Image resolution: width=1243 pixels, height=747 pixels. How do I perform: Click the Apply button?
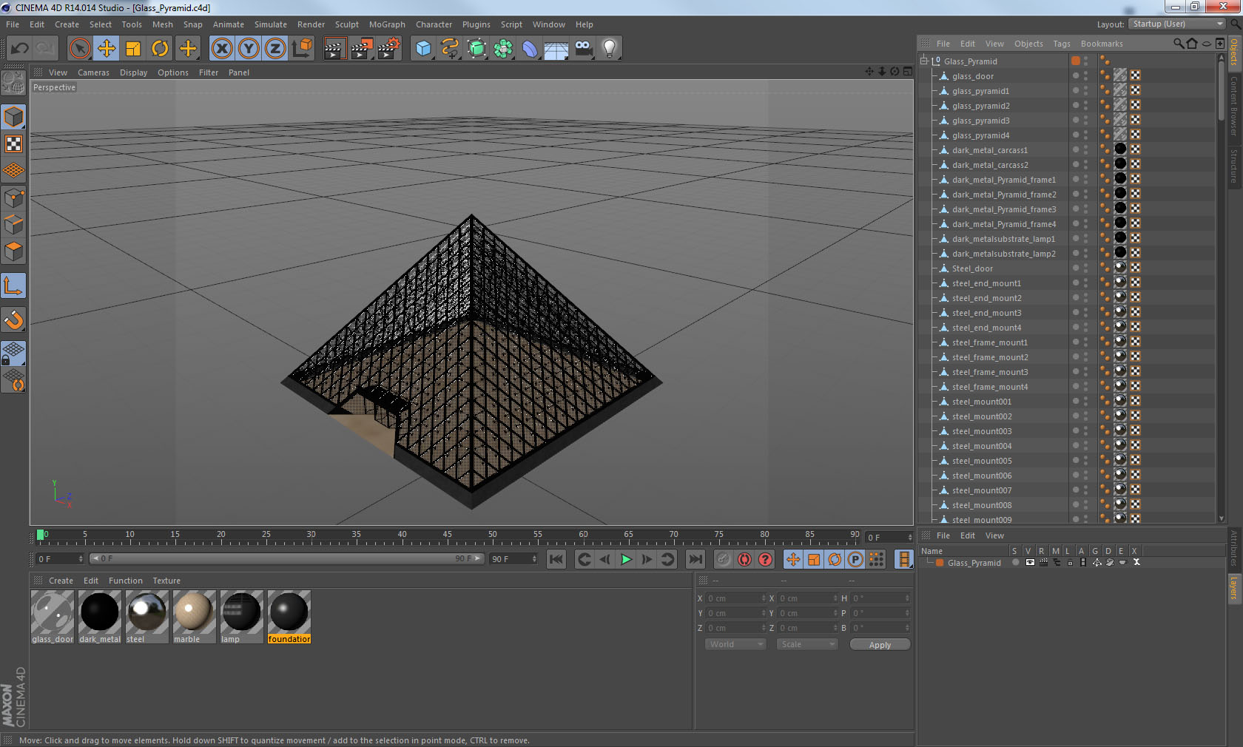880,645
